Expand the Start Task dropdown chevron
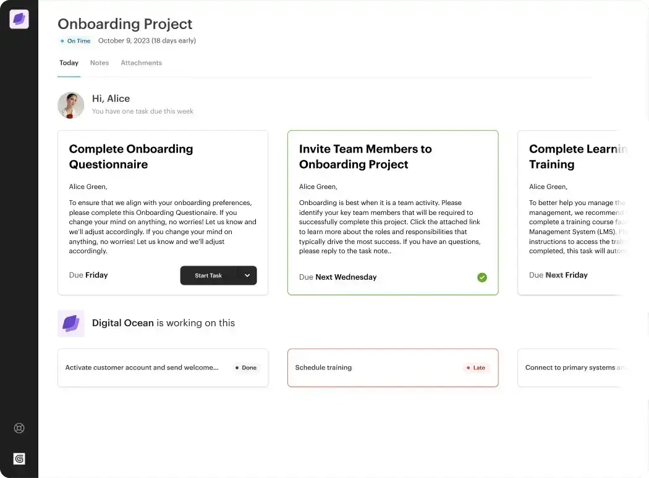The width and height of the screenshot is (649, 478). [x=247, y=275]
